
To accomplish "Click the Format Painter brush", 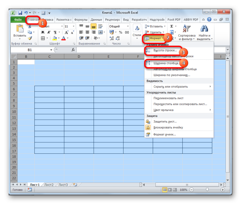I will (30, 38).
